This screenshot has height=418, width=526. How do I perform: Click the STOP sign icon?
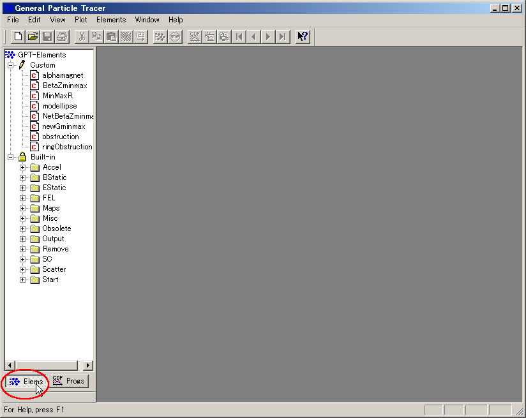point(175,36)
